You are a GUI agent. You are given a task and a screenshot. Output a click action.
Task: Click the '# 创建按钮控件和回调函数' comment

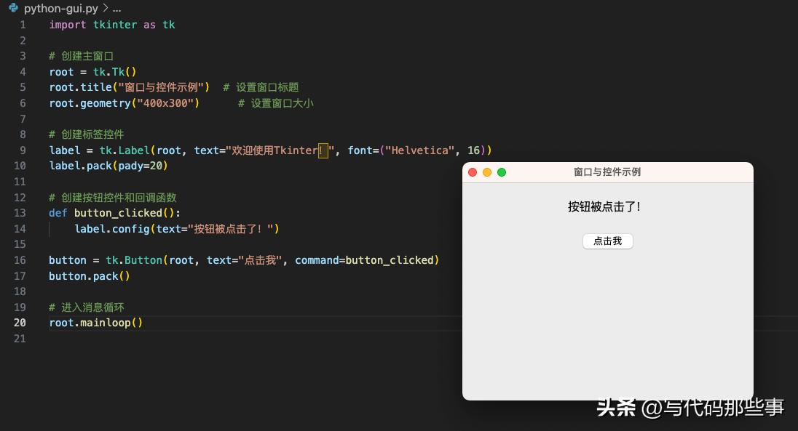112,197
